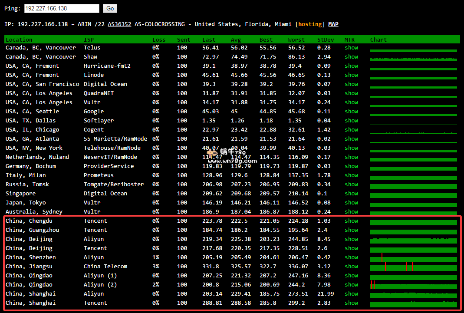Click the Jiangsu China Telecom latency chart

click(413, 267)
